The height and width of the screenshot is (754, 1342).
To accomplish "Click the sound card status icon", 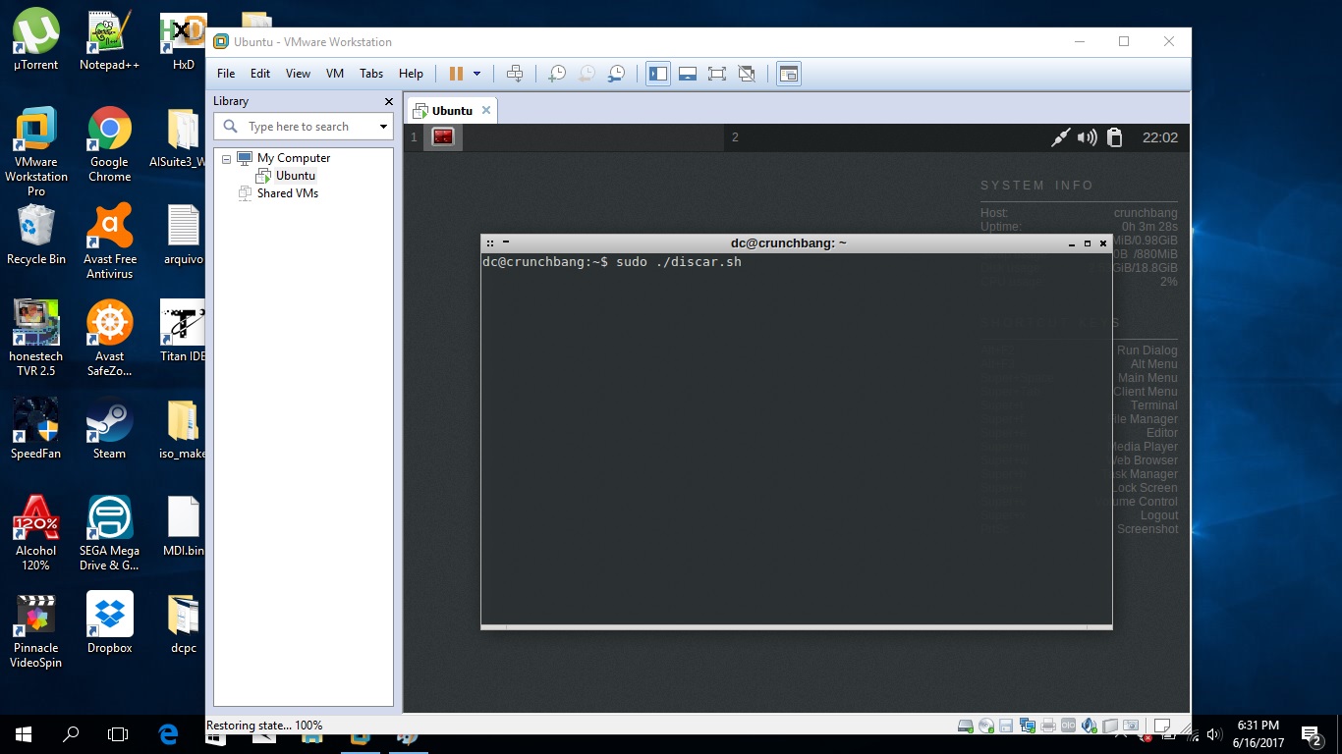I will pos(1089,727).
